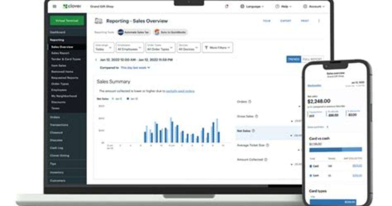
Task: Click the tallest bar in Net Sales chart
Action: tap(171, 130)
